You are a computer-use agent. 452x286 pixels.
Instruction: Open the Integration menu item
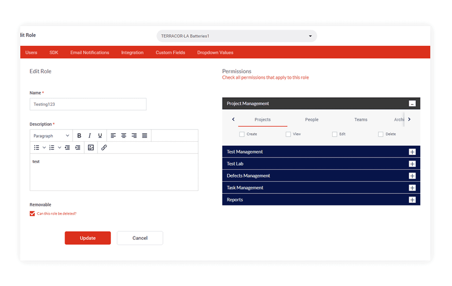(x=132, y=52)
